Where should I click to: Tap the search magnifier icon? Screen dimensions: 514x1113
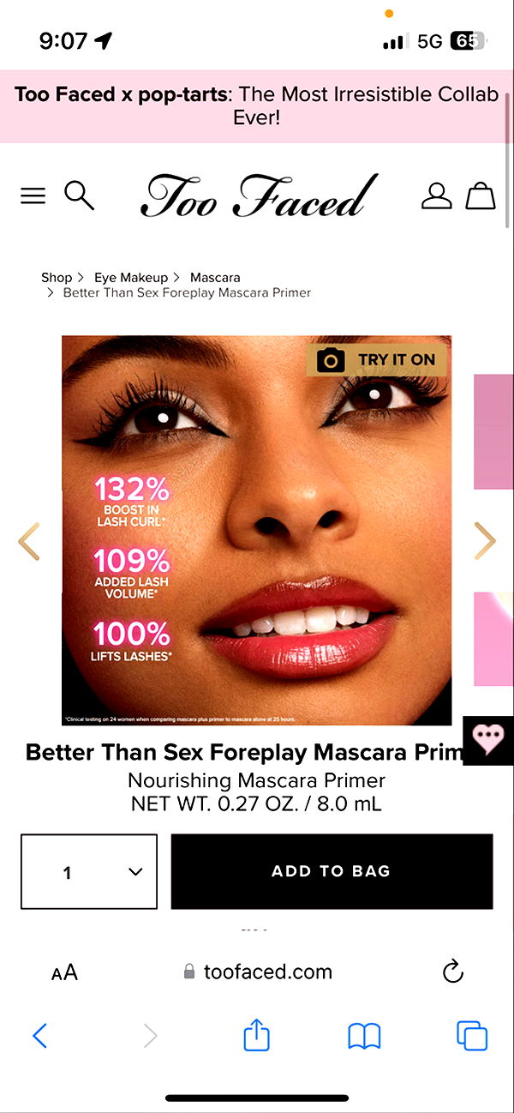click(x=79, y=196)
